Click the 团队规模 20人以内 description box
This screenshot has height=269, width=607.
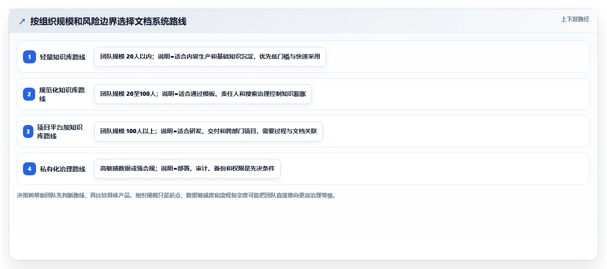(x=210, y=57)
